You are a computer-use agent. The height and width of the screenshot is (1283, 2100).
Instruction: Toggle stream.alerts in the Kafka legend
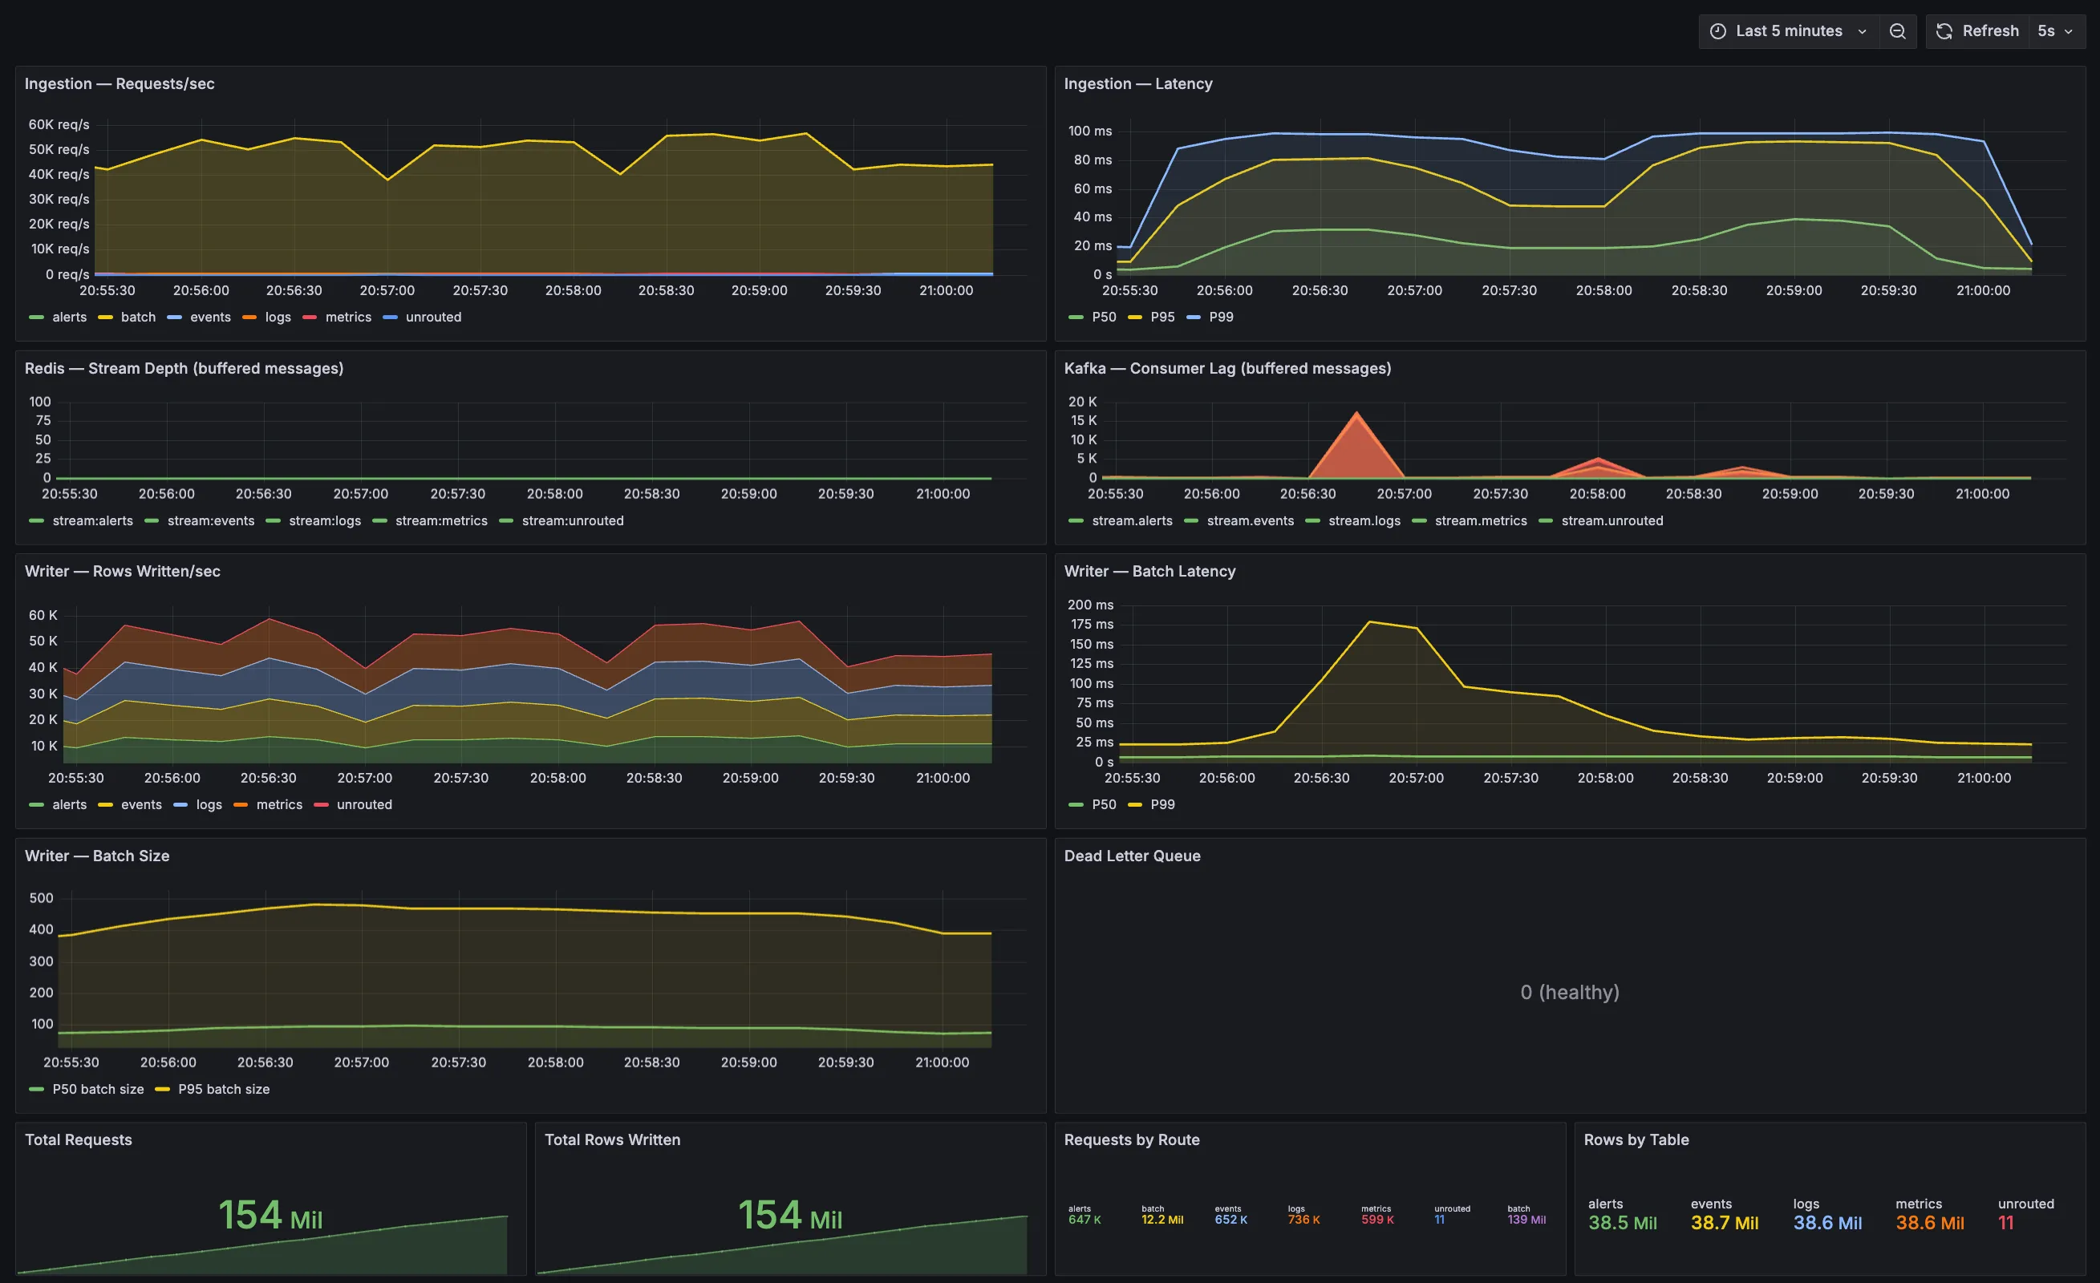[1133, 520]
